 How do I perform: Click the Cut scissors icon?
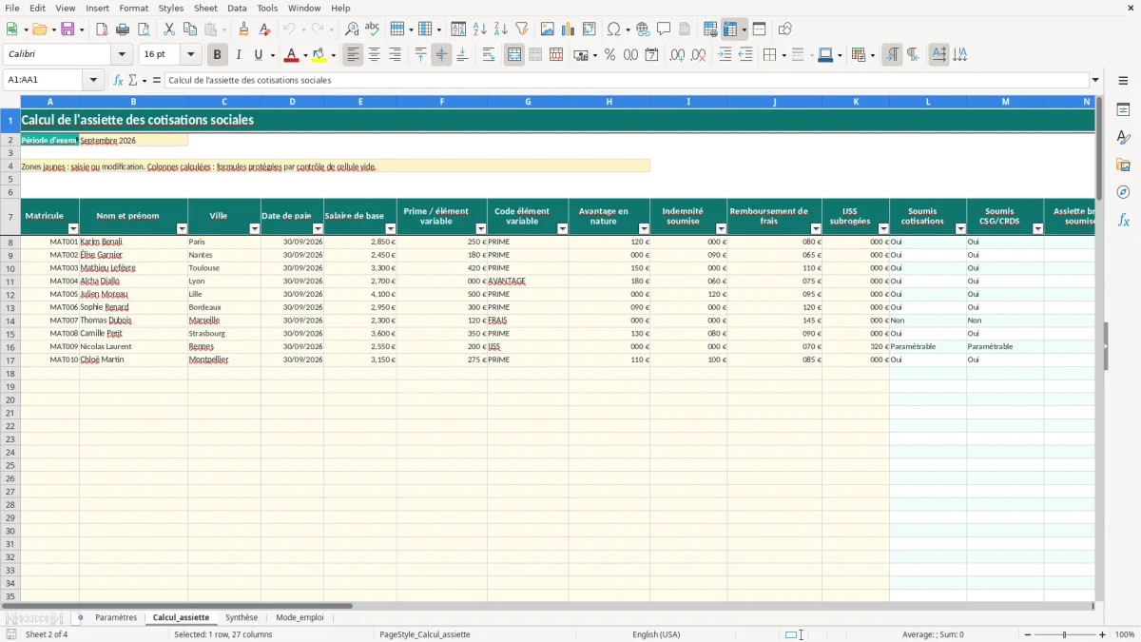click(x=169, y=29)
